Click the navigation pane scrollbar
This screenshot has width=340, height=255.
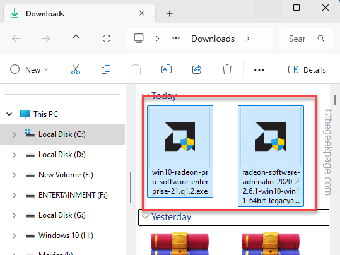pos(131,187)
